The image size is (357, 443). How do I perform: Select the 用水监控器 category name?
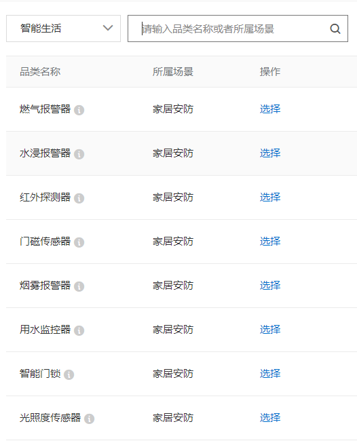[x=45, y=330]
